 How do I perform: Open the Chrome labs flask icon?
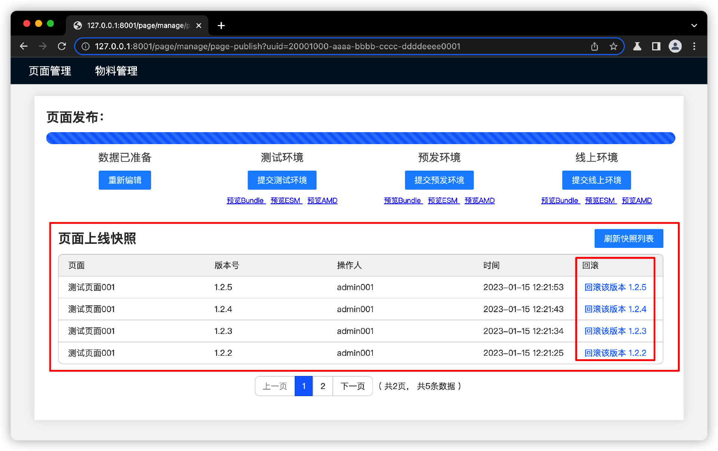pyautogui.click(x=637, y=46)
